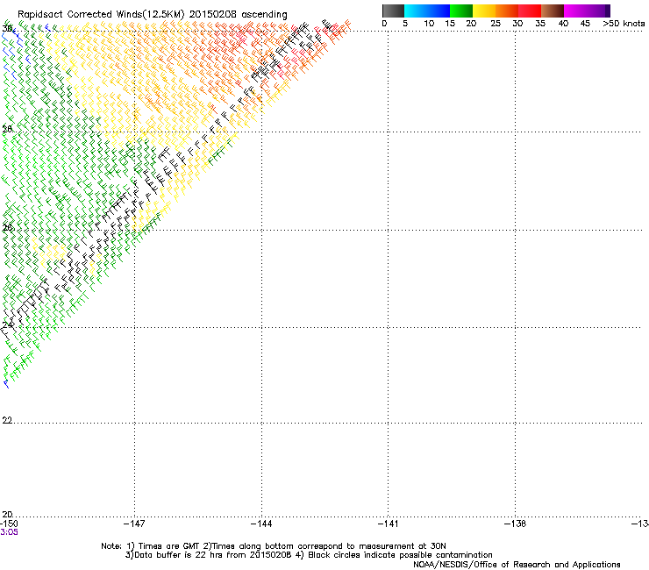Click the '-138' longitude axis label
649x570 pixels.
pos(516,524)
